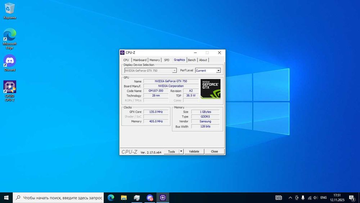Minimize the CPU-Z window

(x=195, y=52)
